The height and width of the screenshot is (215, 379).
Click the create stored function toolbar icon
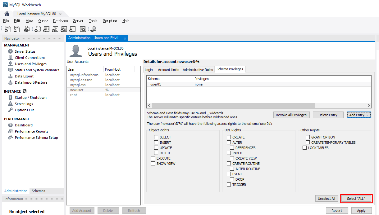tap(72, 29)
